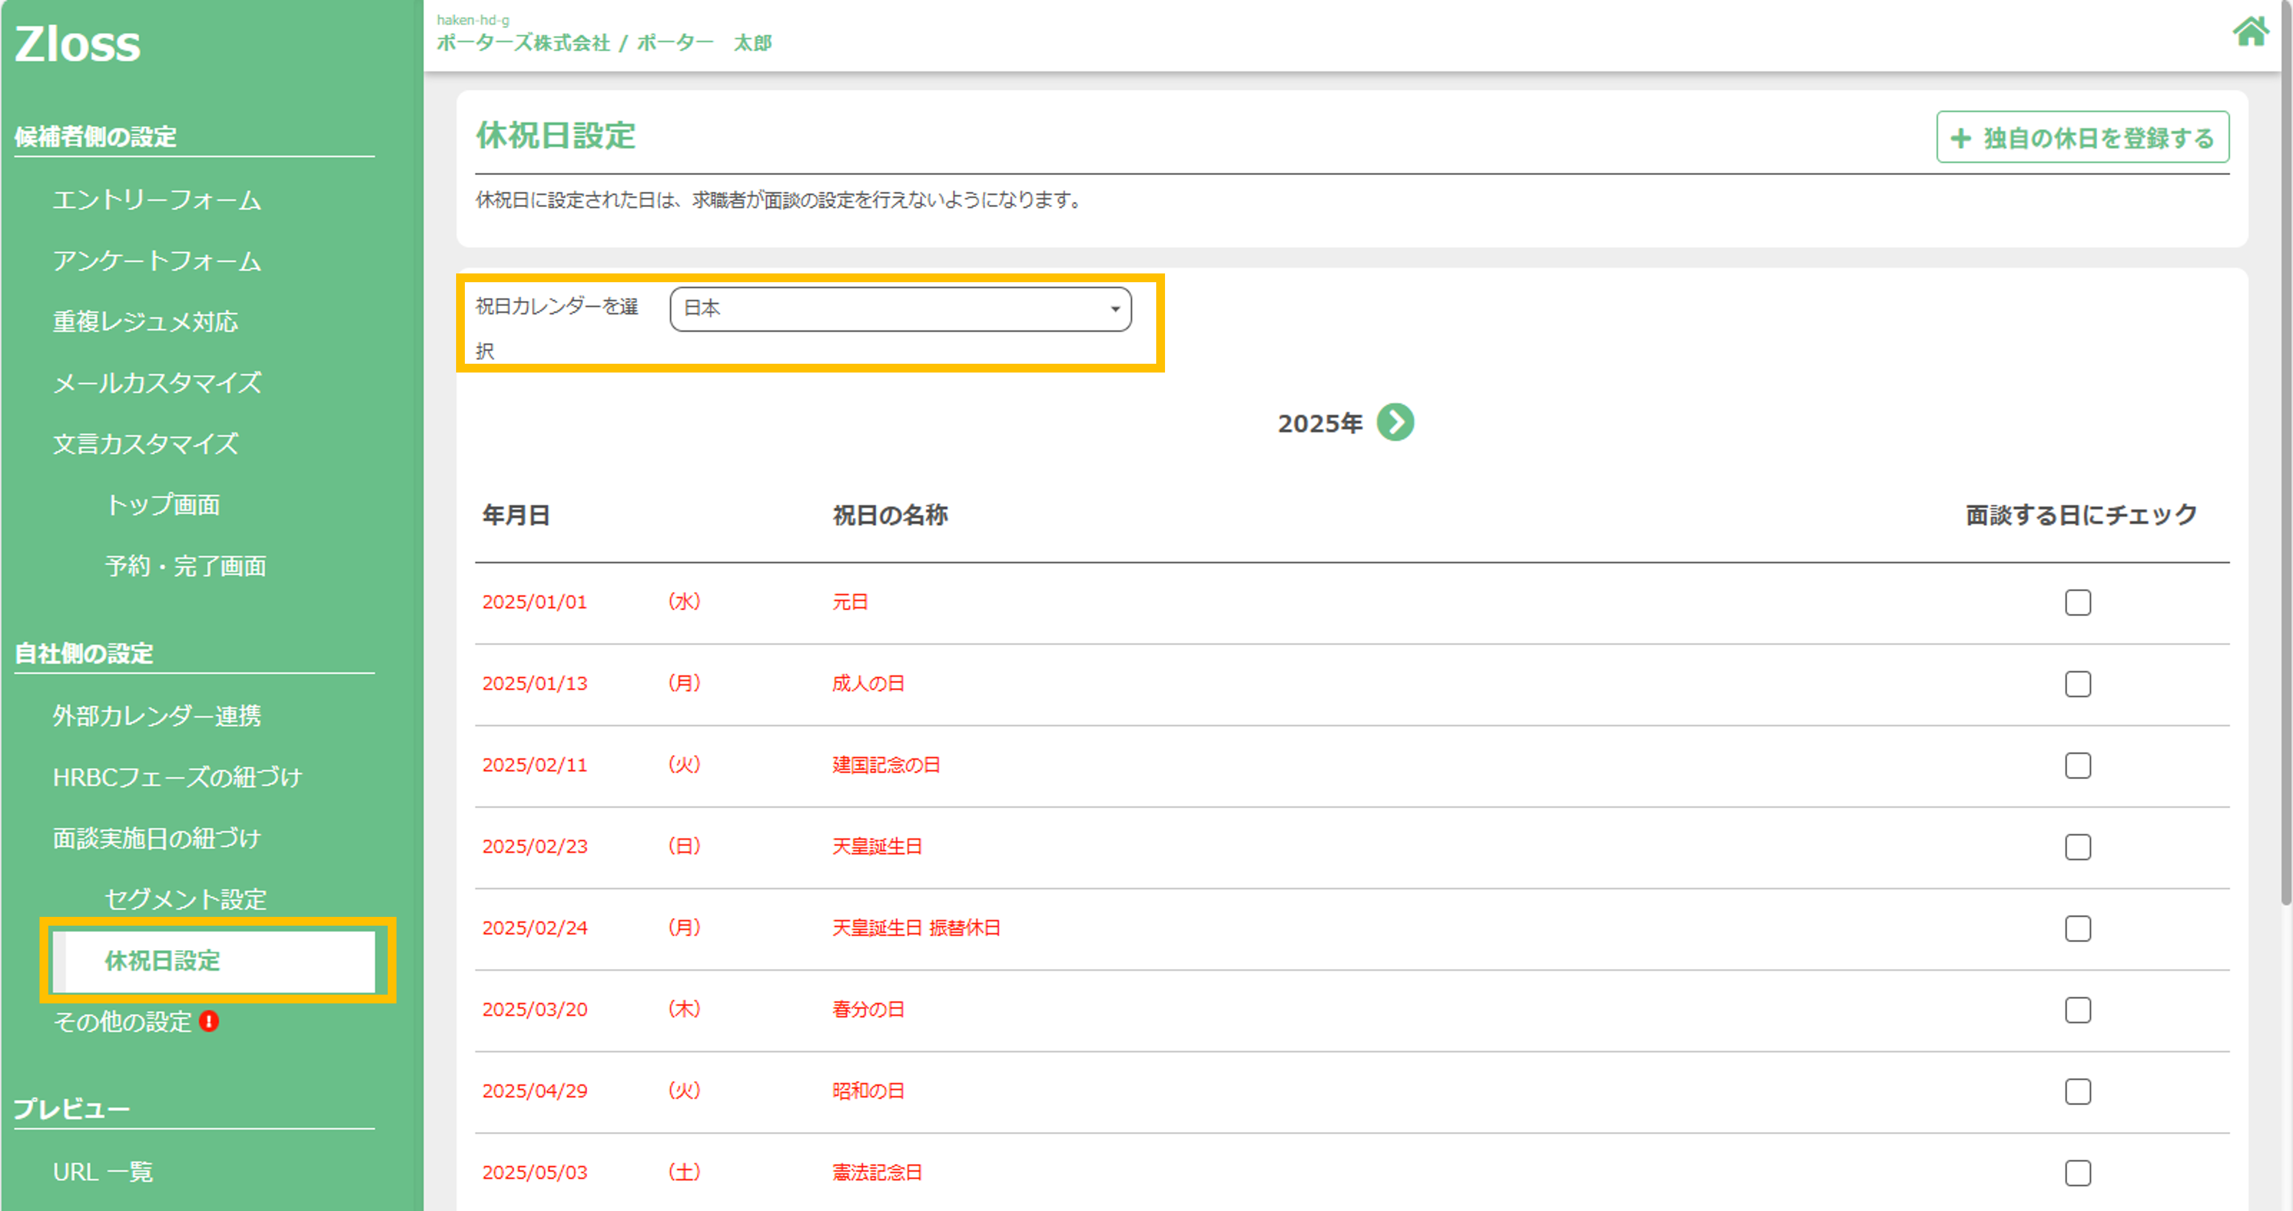The image size is (2293, 1211).
Task: Open HRBCフェーズの紐づけ settings
Action: pyautogui.click(x=177, y=778)
